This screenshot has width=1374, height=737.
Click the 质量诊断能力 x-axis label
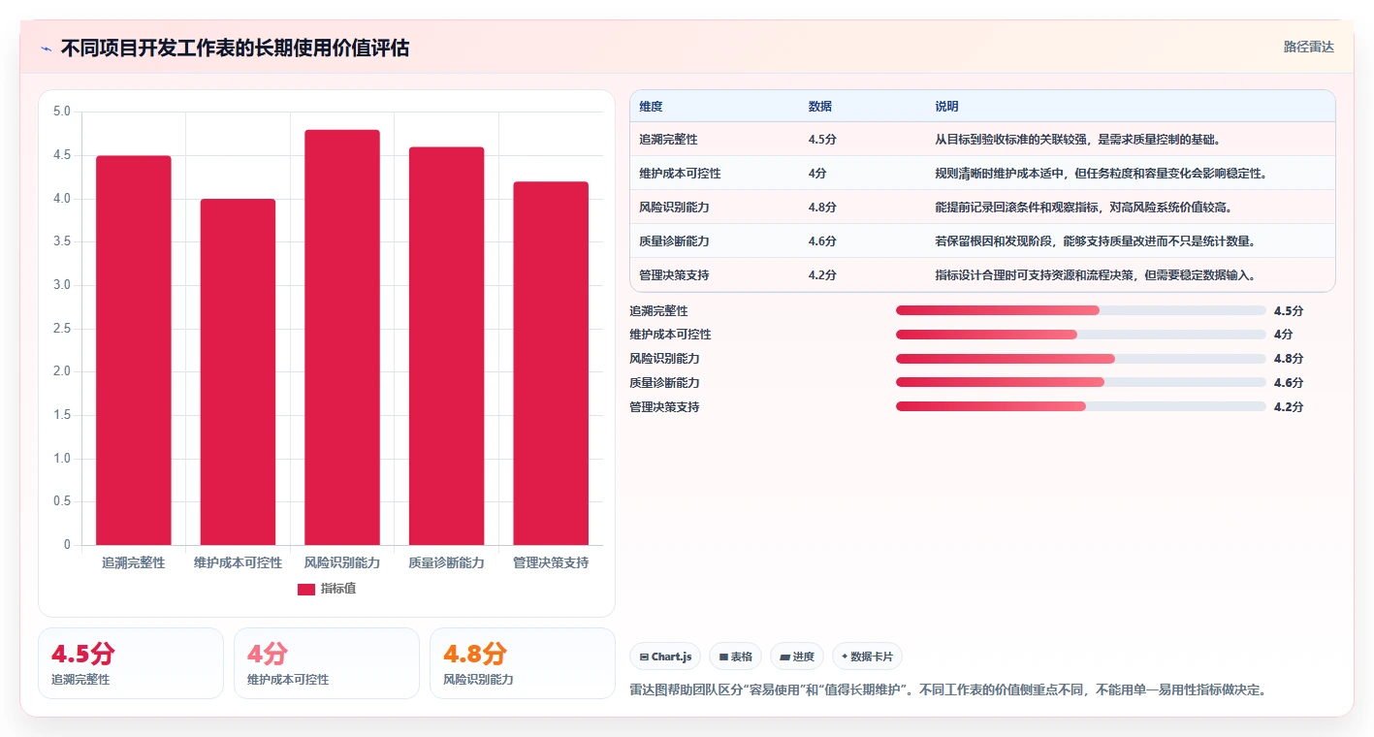(446, 562)
